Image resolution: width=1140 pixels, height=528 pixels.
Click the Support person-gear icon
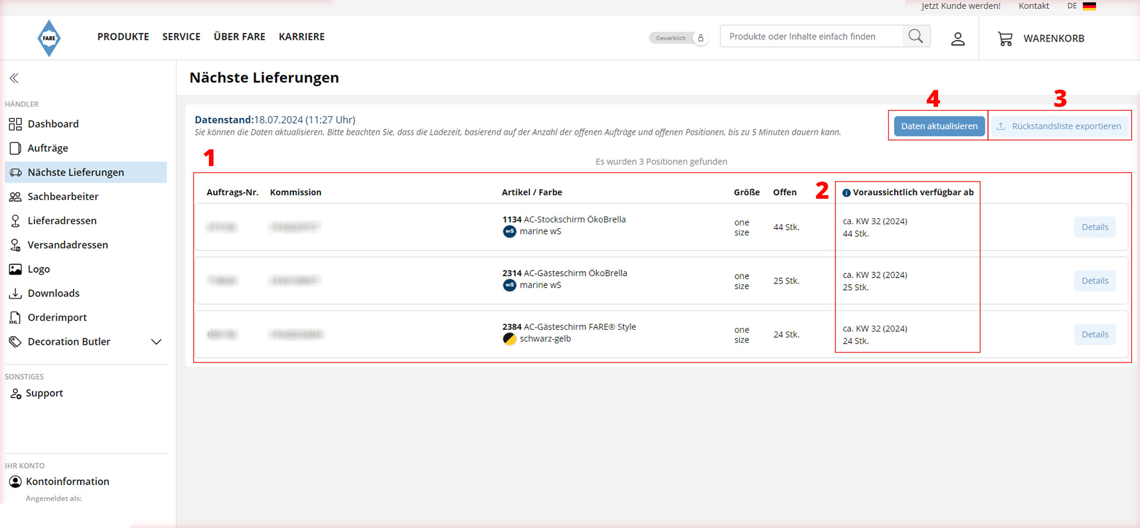tap(15, 393)
